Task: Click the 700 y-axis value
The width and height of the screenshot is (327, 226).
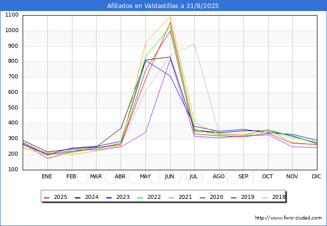Action: [x=14, y=77]
